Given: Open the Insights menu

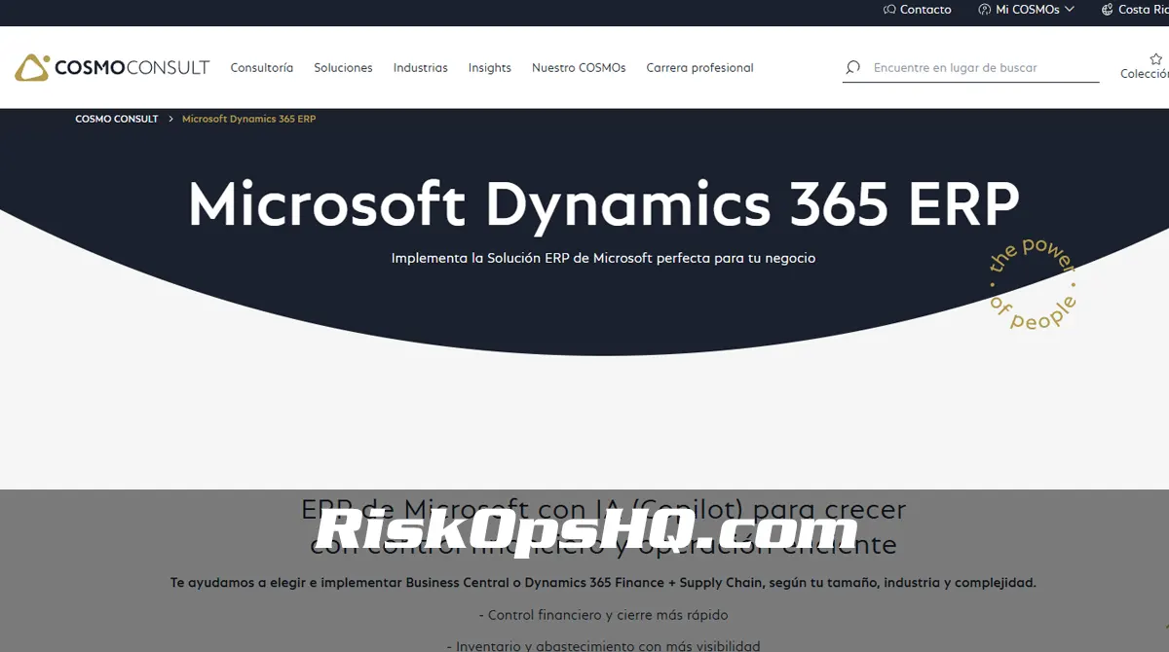Looking at the screenshot, I should [x=490, y=68].
